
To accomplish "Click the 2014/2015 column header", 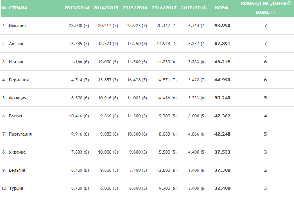I will pyautogui.click(x=105, y=8).
